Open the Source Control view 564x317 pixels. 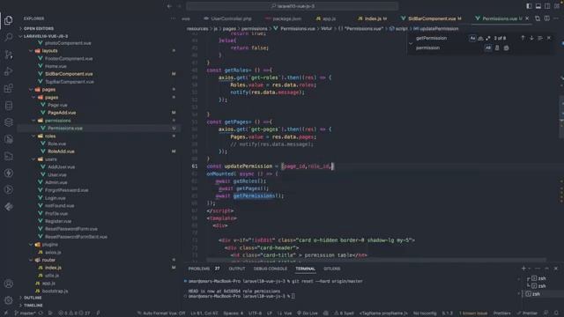(x=8, y=55)
